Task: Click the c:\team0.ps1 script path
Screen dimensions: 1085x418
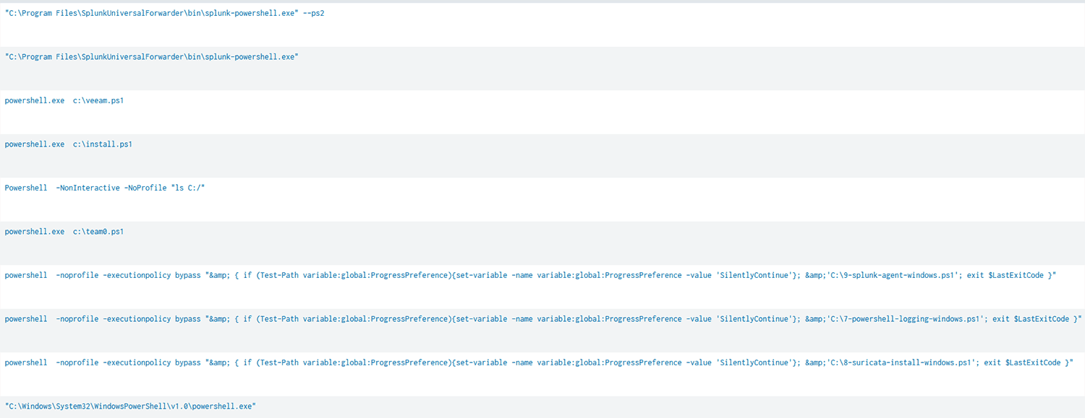Action: (x=98, y=232)
